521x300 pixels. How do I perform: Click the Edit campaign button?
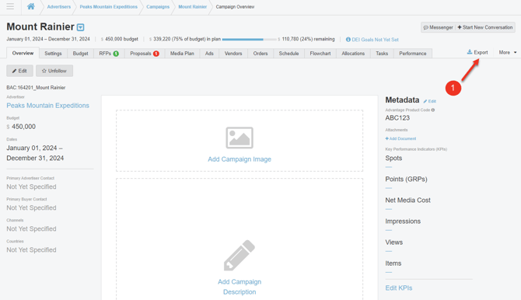click(x=19, y=71)
